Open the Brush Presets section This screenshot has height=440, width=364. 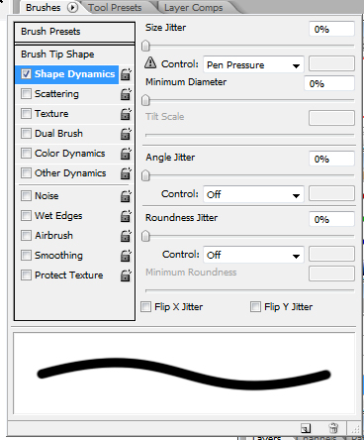tap(74, 32)
